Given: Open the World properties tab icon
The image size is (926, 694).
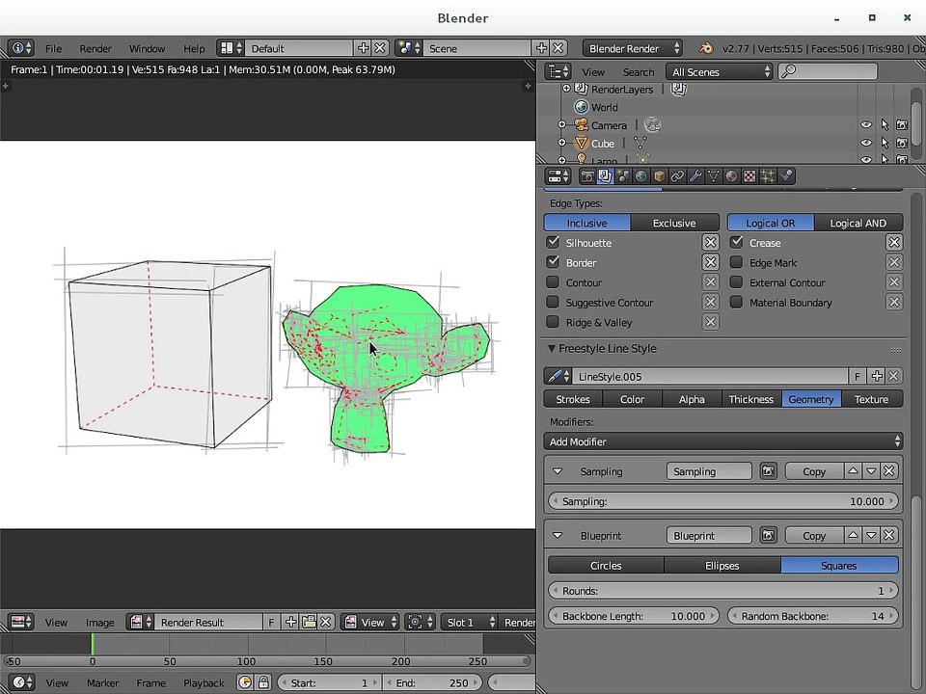Looking at the screenshot, I should [640, 175].
